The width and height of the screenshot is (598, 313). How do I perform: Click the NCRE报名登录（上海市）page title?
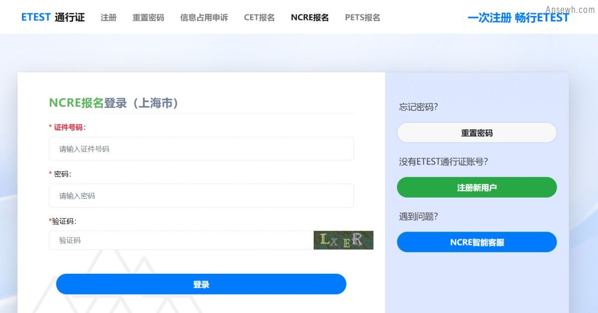(x=115, y=104)
